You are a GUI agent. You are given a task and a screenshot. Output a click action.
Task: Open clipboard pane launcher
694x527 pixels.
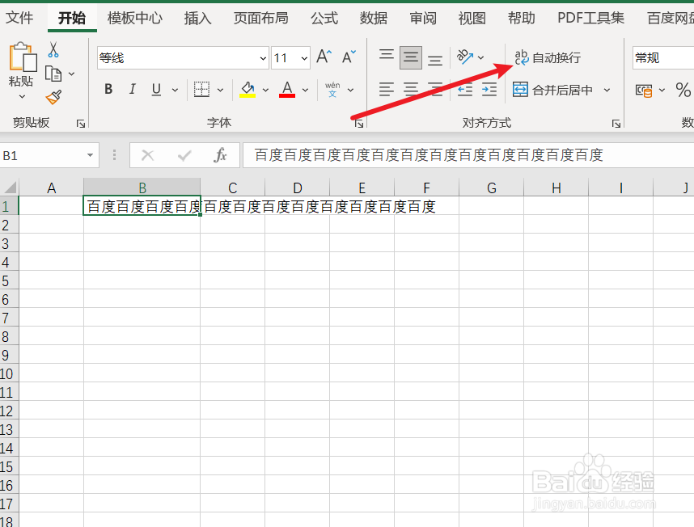(81, 124)
